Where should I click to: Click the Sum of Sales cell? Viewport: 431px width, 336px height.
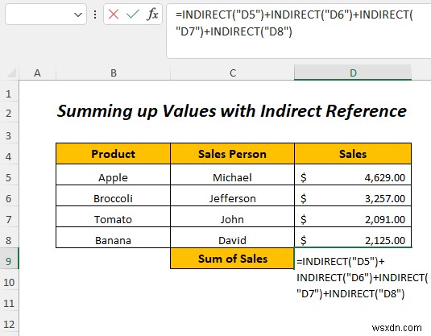click(232, 259)
